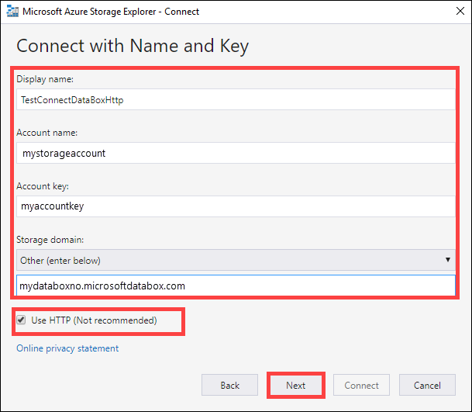Click the Azure Storage Explorer title bar icon
Viewport: 472px width, 412px height.
12,11
